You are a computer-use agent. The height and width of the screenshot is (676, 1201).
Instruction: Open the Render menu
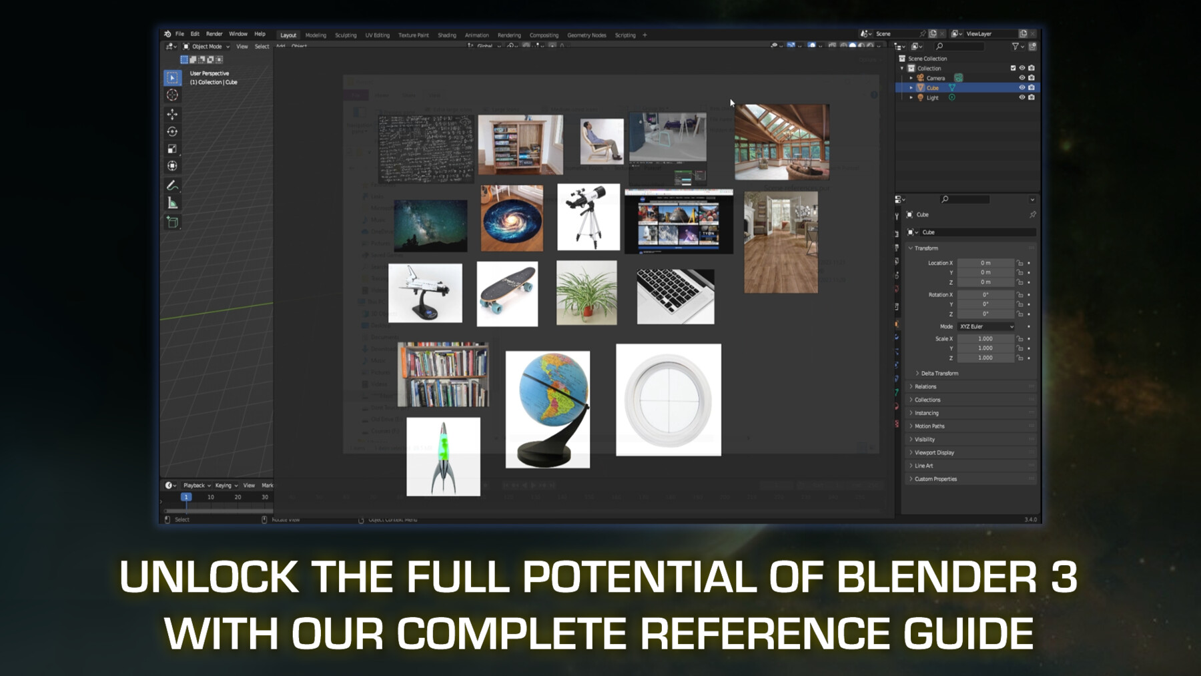(214, 33)
